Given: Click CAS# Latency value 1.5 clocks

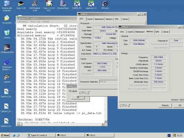Looking at the screenshot, I should point(158,64).
